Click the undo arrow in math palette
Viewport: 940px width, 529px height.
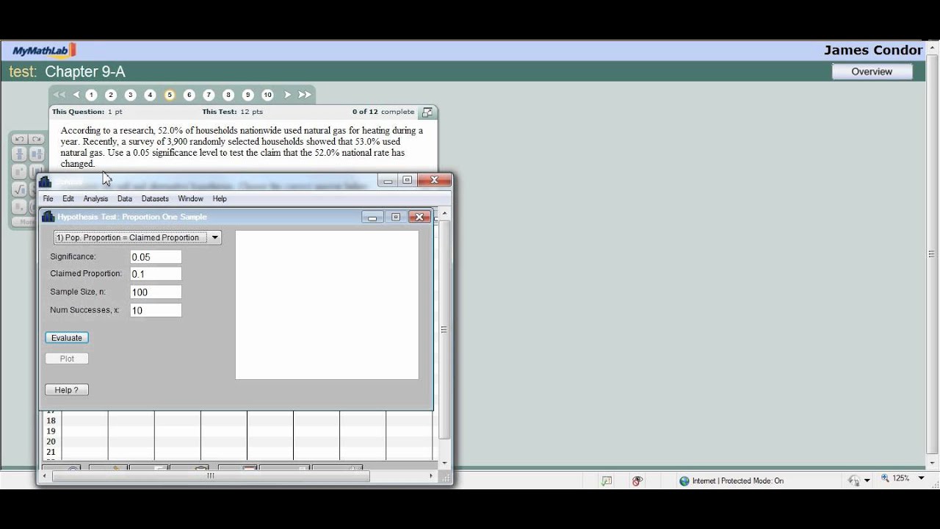tap(20, 139)
